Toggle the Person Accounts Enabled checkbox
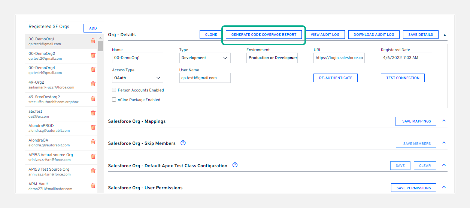 click(114, 90)
